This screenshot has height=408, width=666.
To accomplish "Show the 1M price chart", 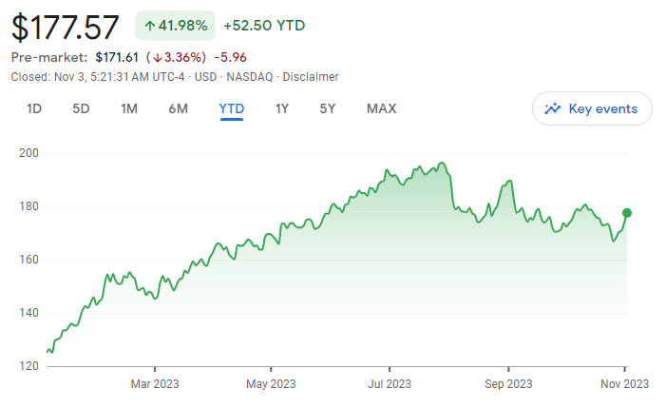I will (129, 108).
